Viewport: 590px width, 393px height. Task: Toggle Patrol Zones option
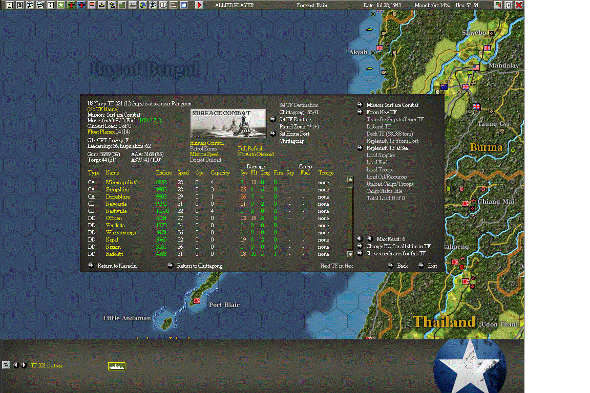(203, 148)
